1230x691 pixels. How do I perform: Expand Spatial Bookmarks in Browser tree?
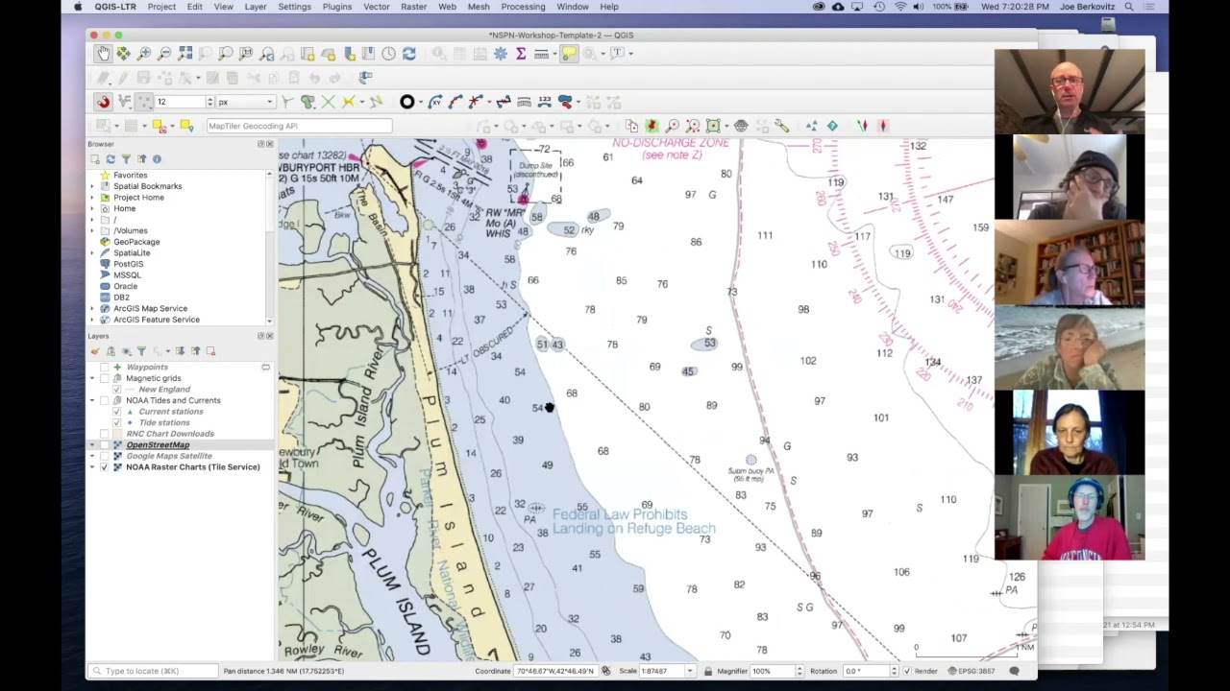tap(93, 186)
